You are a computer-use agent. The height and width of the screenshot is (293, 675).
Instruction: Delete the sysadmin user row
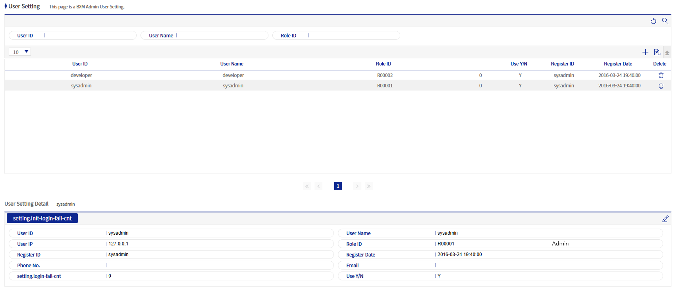tap(661, 86)
